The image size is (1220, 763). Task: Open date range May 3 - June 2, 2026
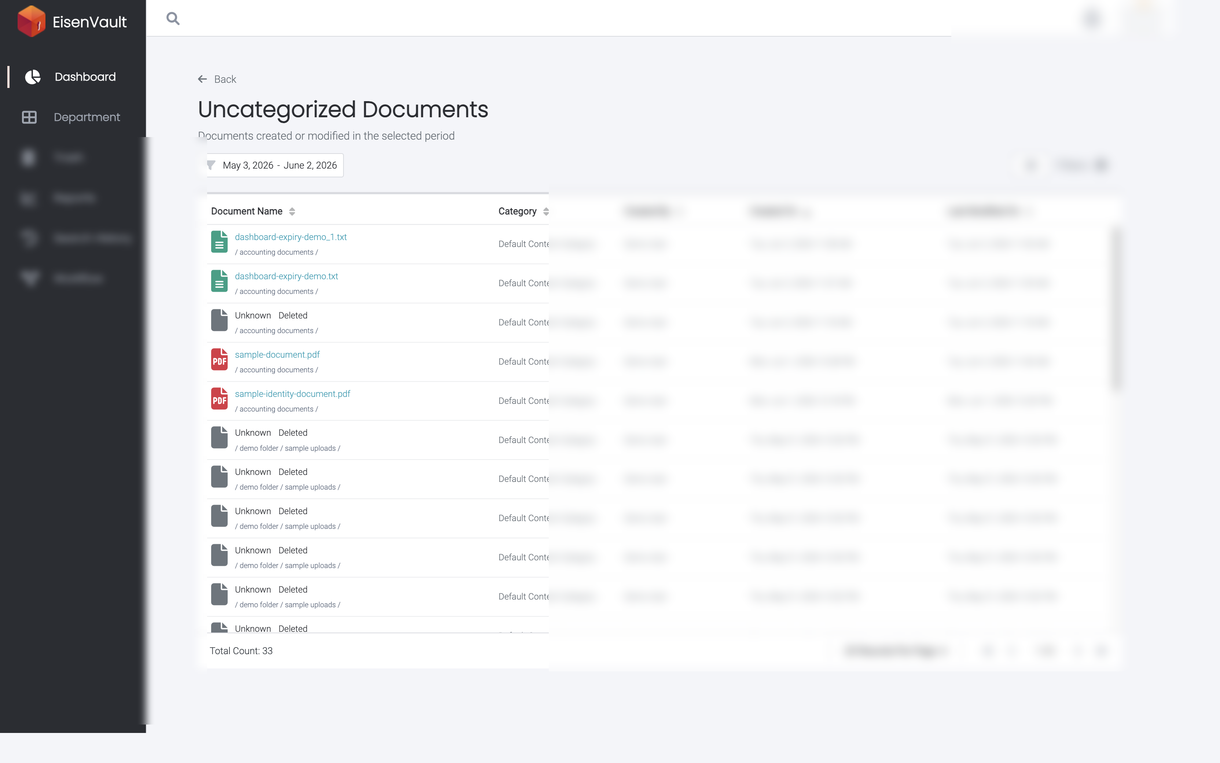tap(275, 165)
